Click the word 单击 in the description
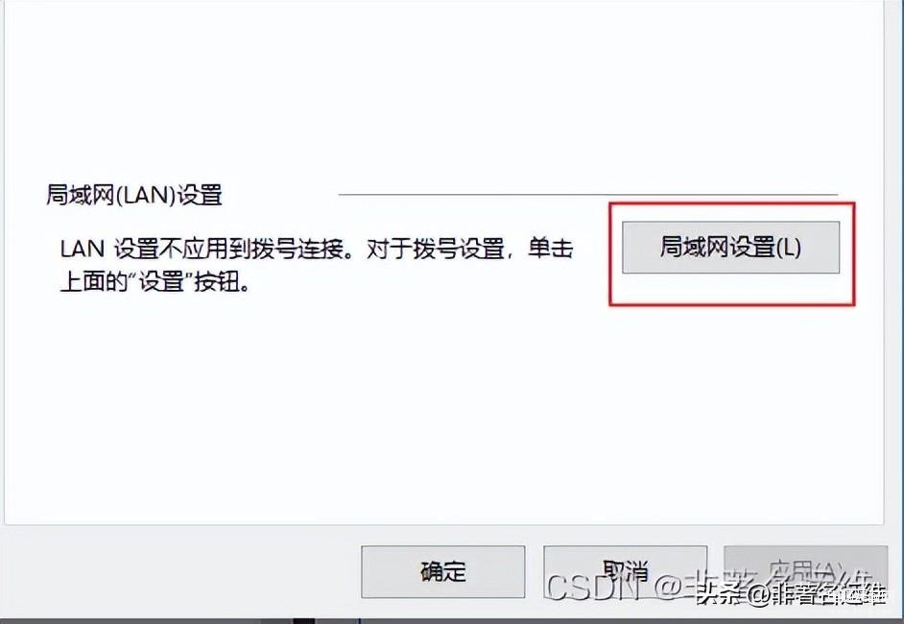 tap(550, 250)
